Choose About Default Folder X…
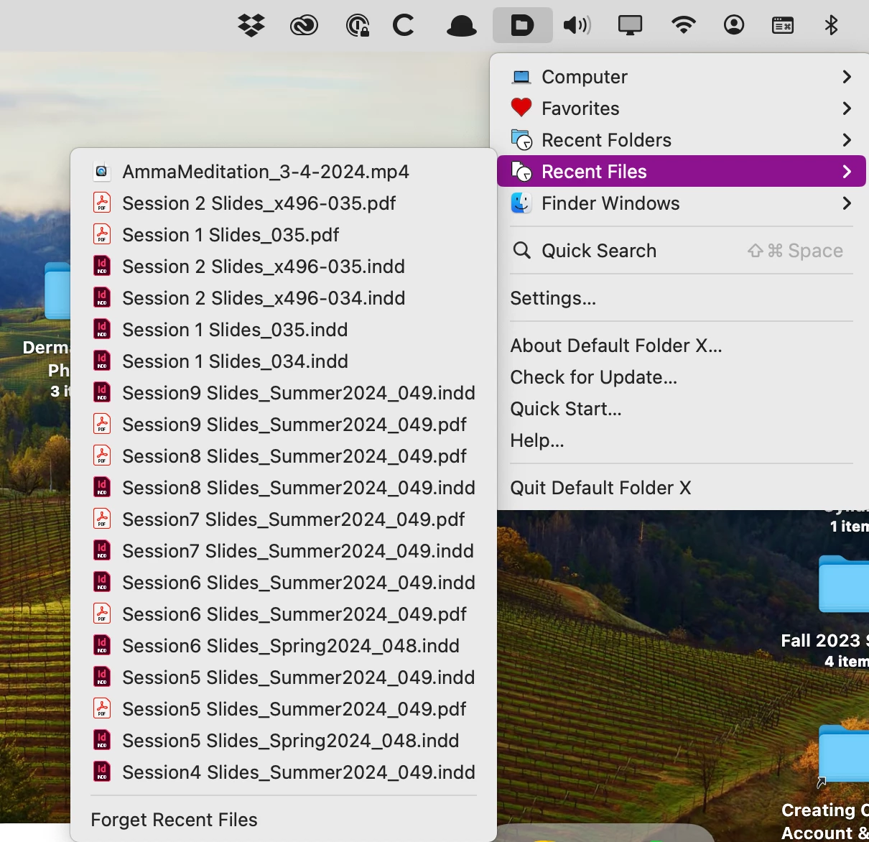 tap(681, 346)
